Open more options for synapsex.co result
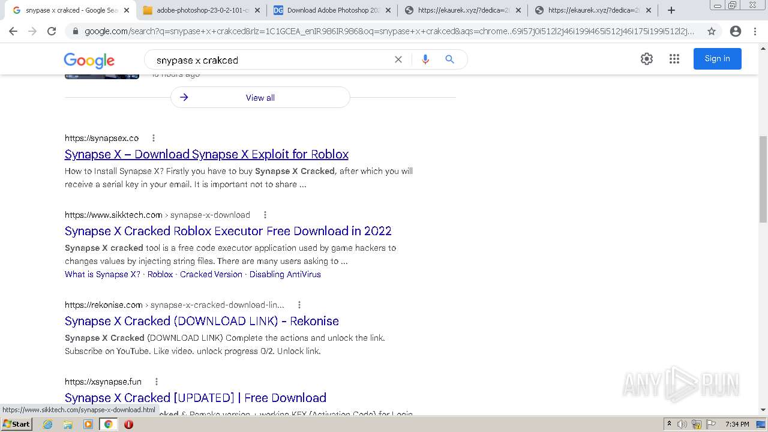Viewport: 768px width, 432px height. [x=154, y=138]
